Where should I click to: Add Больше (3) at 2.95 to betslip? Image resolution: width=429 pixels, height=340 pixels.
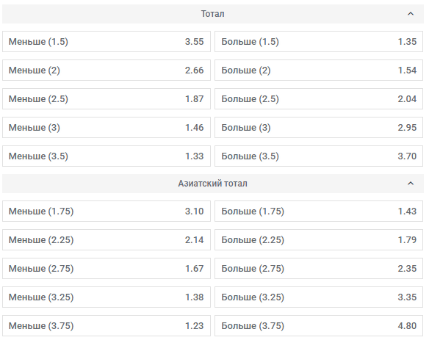point(319,128)
